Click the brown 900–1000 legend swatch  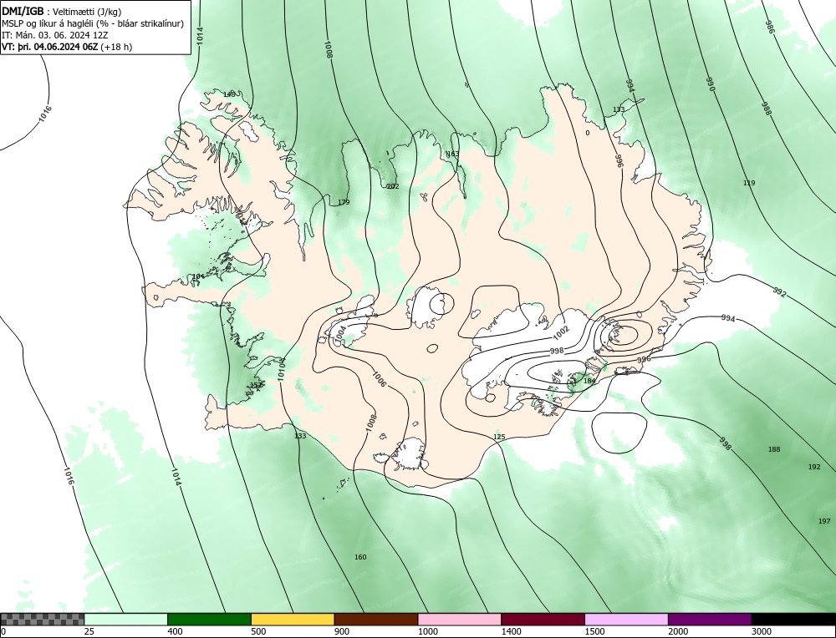point(376,619)
